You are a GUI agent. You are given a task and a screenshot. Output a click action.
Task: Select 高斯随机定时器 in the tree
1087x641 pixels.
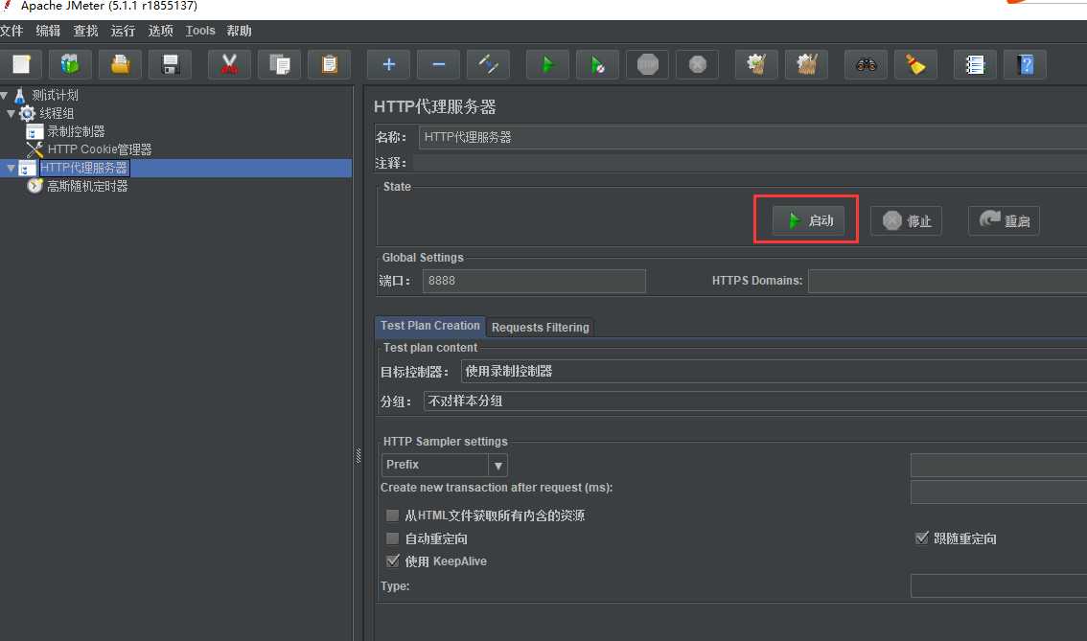click(x=87, y=186)
